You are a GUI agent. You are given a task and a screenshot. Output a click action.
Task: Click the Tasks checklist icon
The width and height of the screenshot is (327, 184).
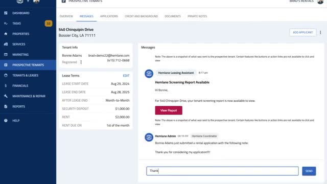(6, 24)
